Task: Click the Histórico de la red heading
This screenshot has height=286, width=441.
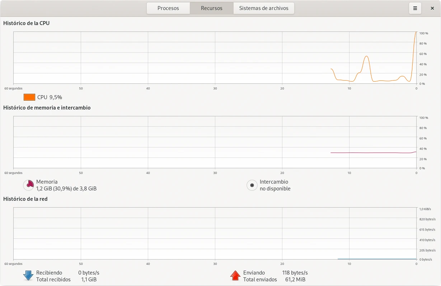Action: 25,199
